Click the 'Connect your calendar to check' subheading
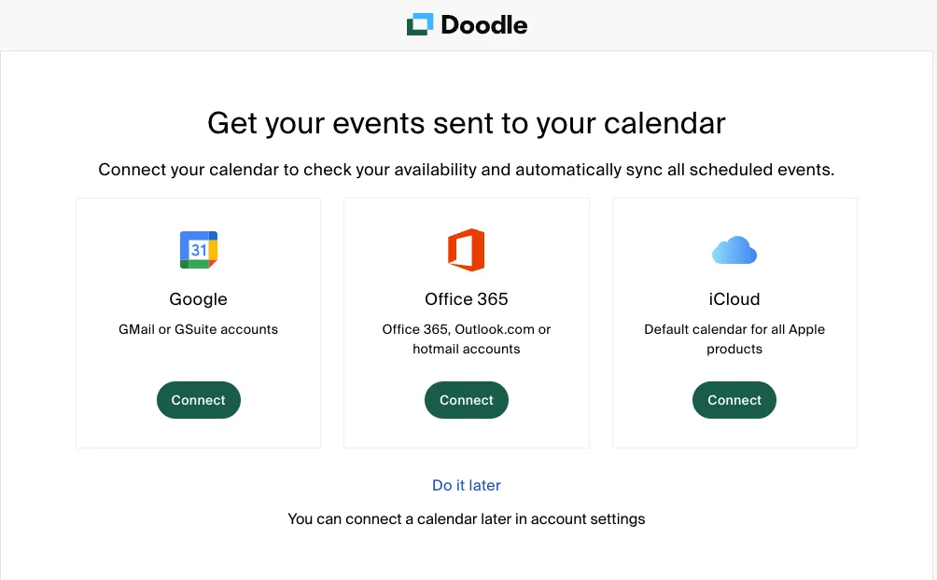Viewport: 937px width, 580px height. (467, 171)
